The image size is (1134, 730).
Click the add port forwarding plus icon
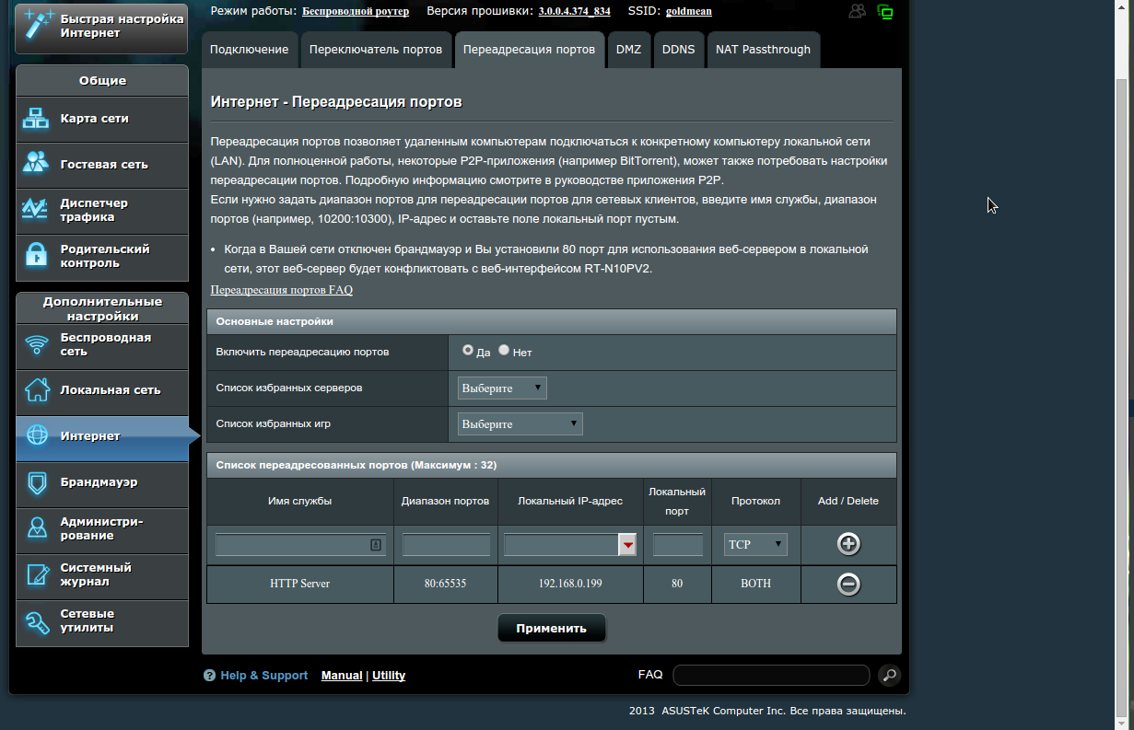click(848, 544)
